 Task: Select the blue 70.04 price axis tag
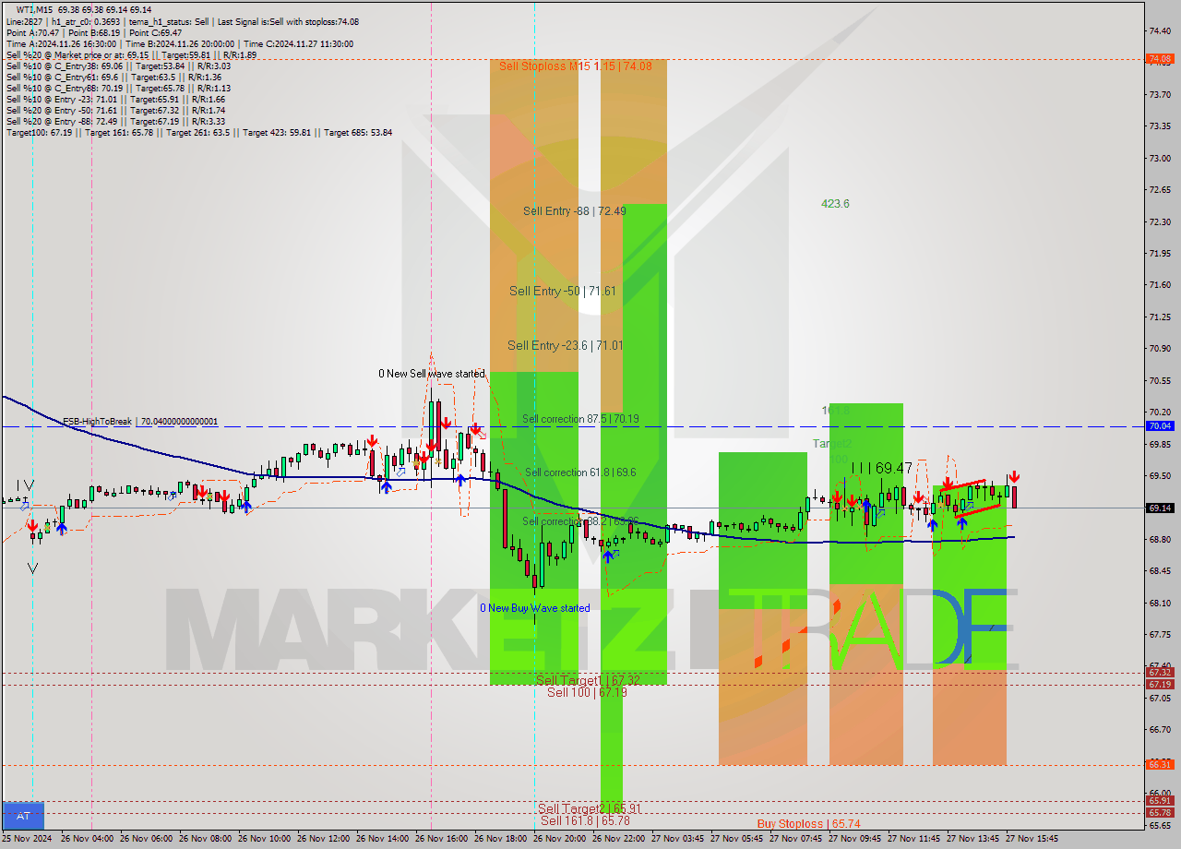coord(1159,426)
